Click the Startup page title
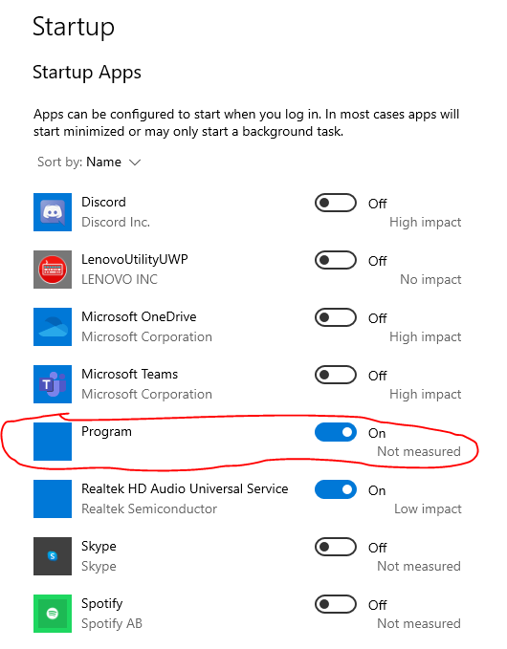 (74, 28)
